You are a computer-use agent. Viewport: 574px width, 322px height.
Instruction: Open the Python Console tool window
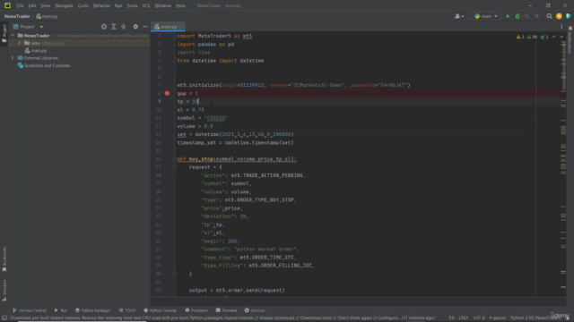[x=160, y=310]
